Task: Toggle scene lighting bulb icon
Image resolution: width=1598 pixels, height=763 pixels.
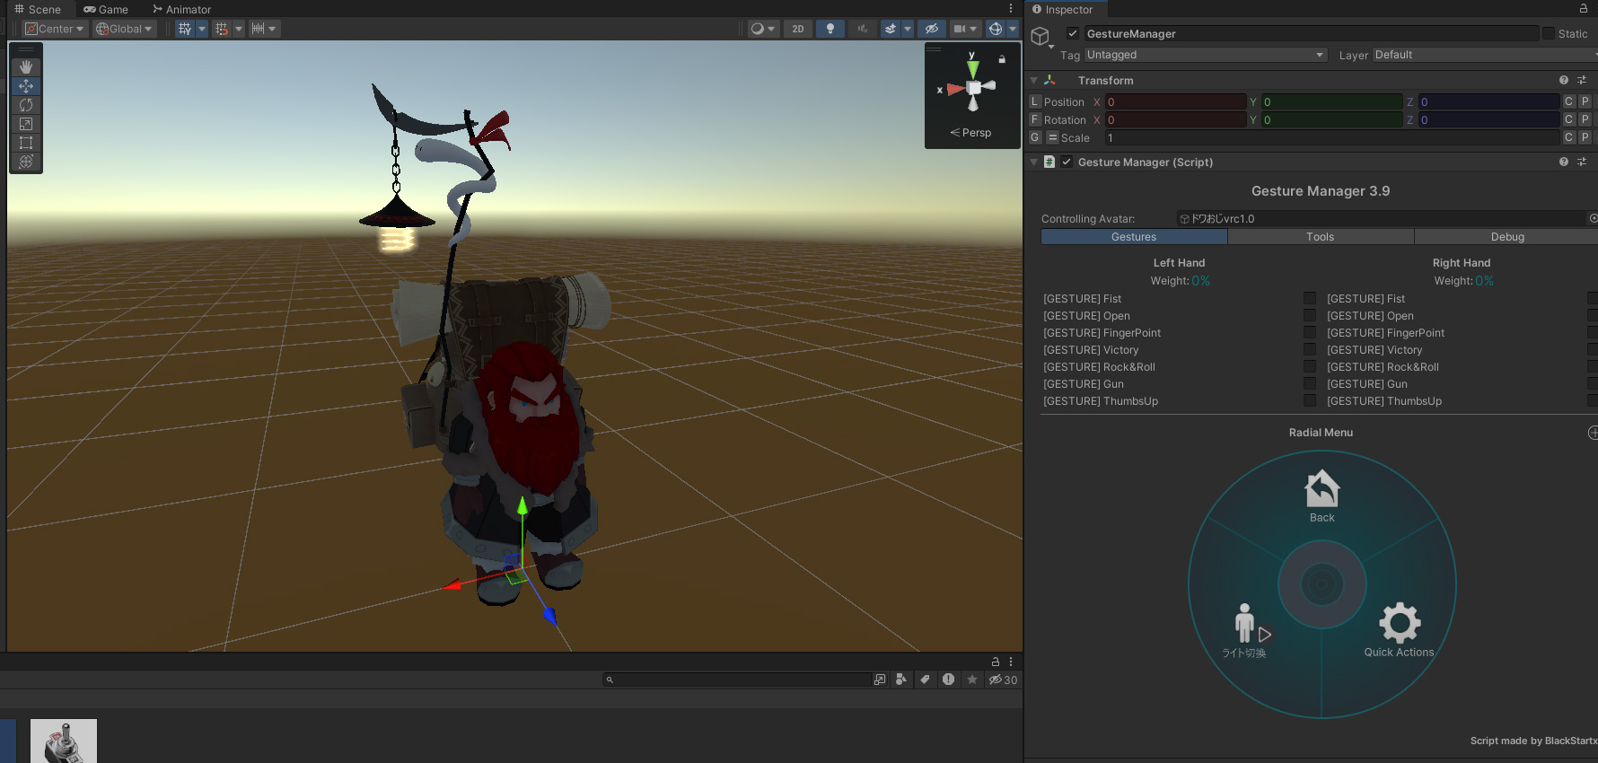Action: [830, 29]
